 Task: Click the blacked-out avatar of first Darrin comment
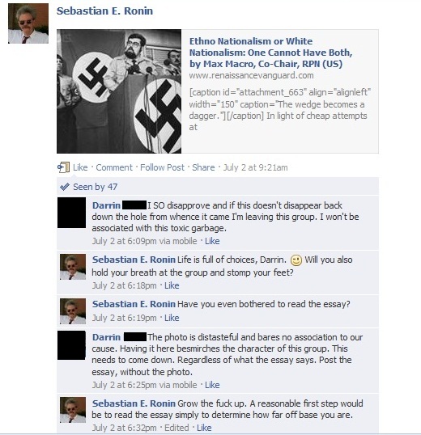[x=71, y=213]
